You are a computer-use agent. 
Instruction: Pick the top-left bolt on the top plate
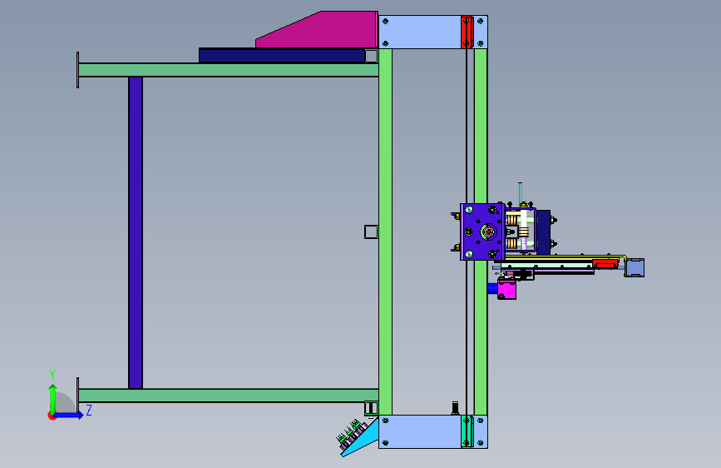coord(385,21)
